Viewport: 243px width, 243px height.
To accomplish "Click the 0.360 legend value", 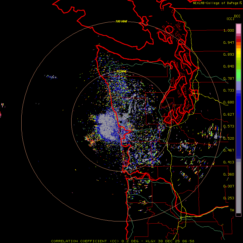I will tap(229, 174).
